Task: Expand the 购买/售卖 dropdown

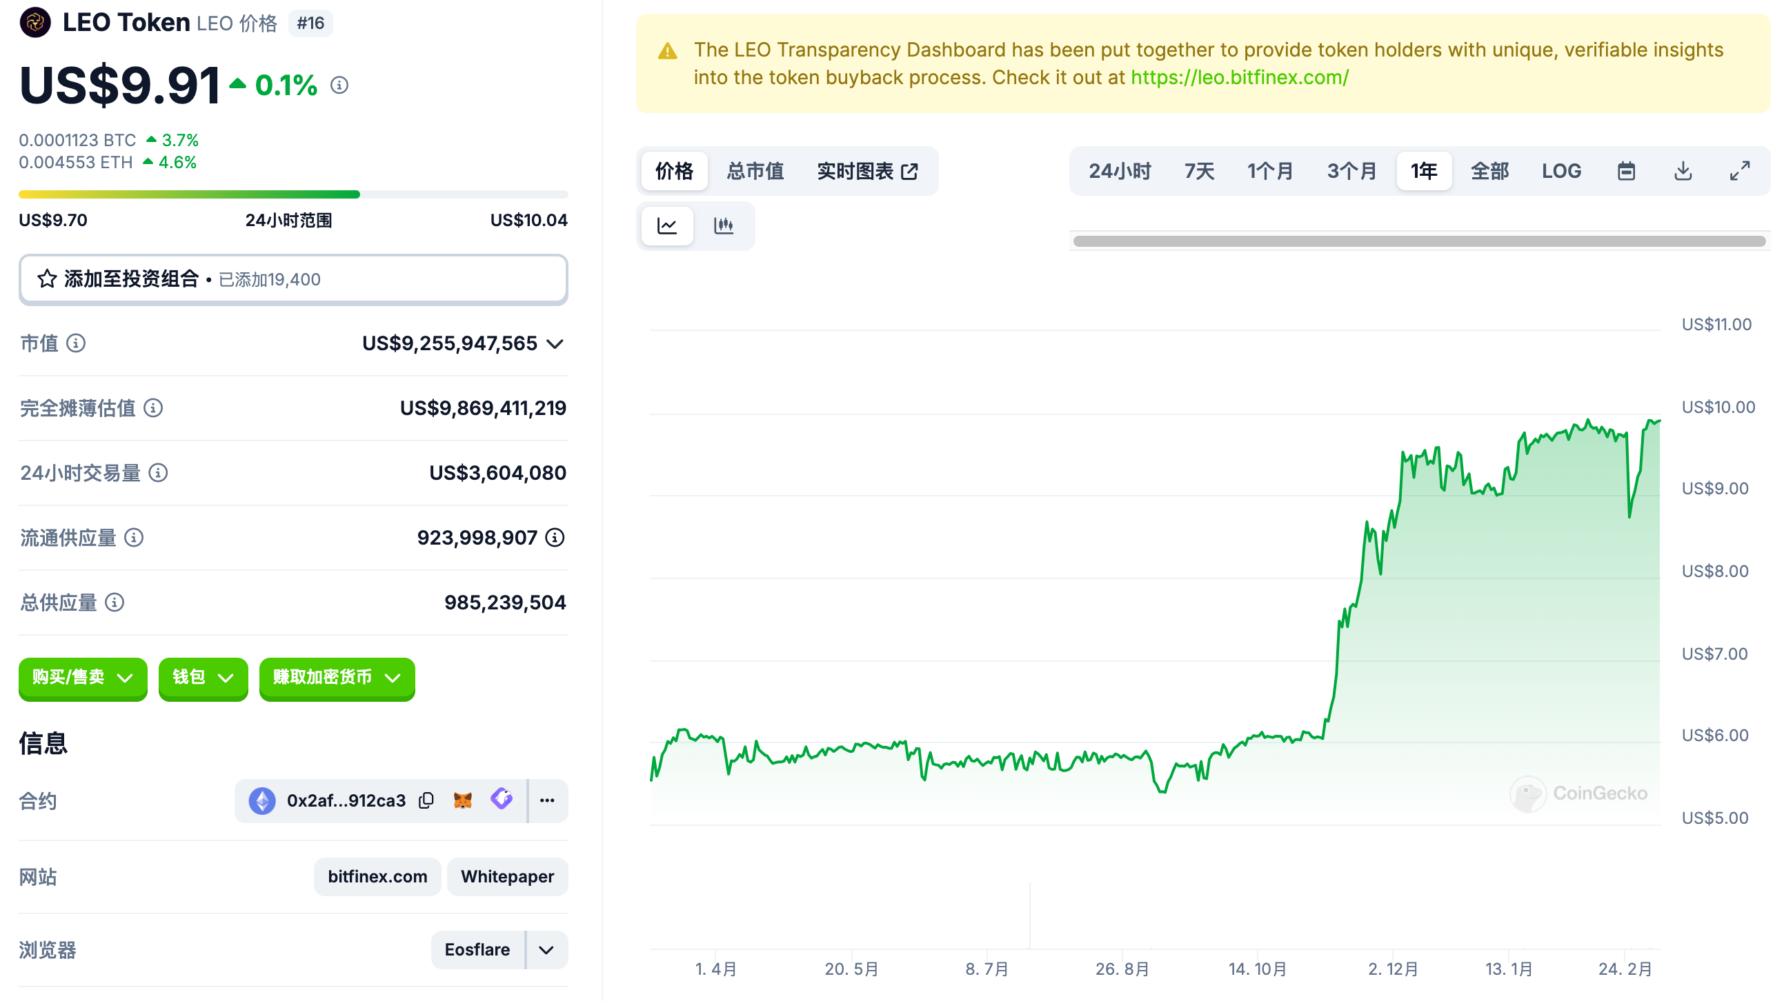Action: pyautogui.click(x=82, y=678)
